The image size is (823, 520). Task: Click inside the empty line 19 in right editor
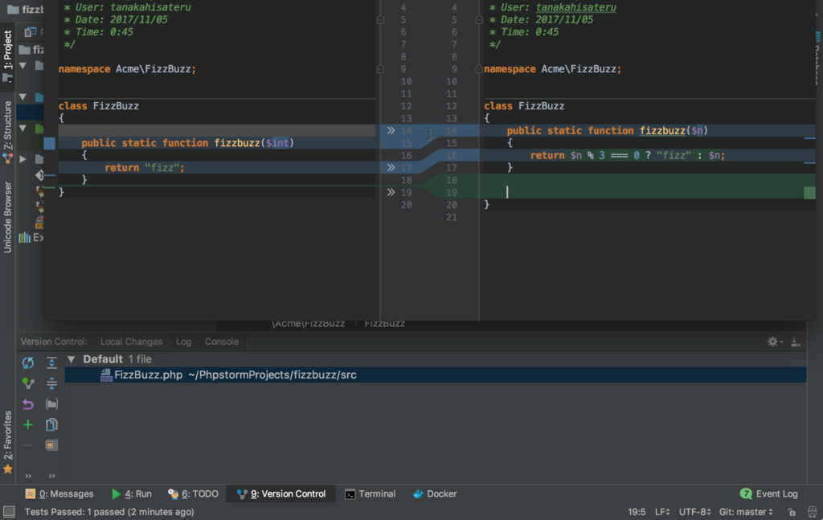click(x=649, y=192)
